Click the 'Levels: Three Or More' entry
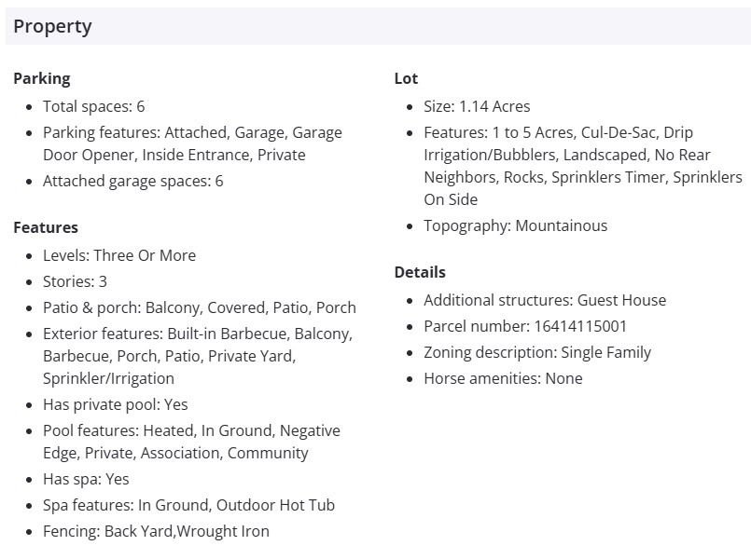The width and height of the screenshot is (751, 559). point(119,255)
